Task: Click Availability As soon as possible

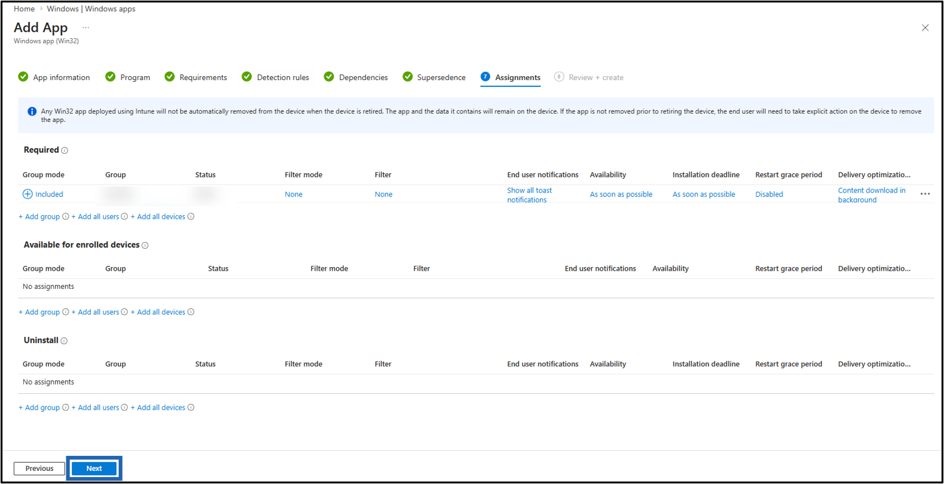Action: pos(621,194)
